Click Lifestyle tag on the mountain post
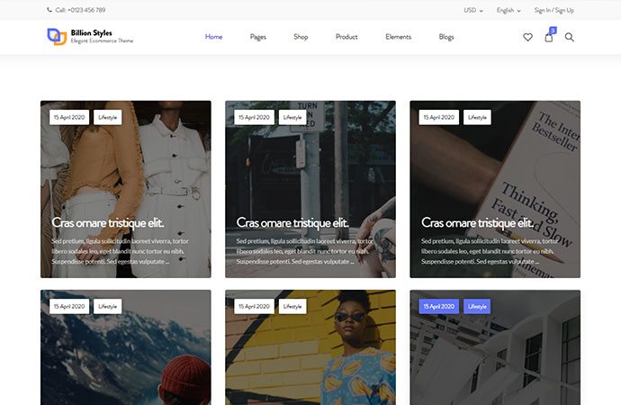Image resolution: width=621 pixels, height=405 pixels. (107, 306)
